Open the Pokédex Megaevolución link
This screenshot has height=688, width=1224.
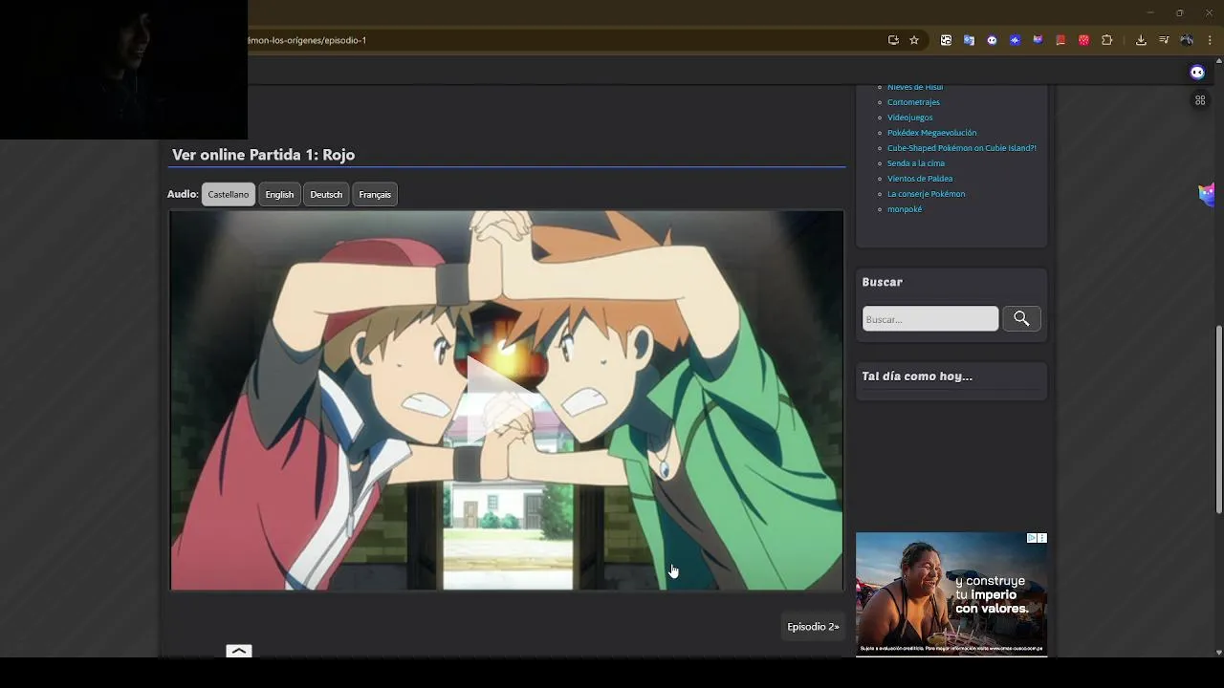(x=931, y=133)
